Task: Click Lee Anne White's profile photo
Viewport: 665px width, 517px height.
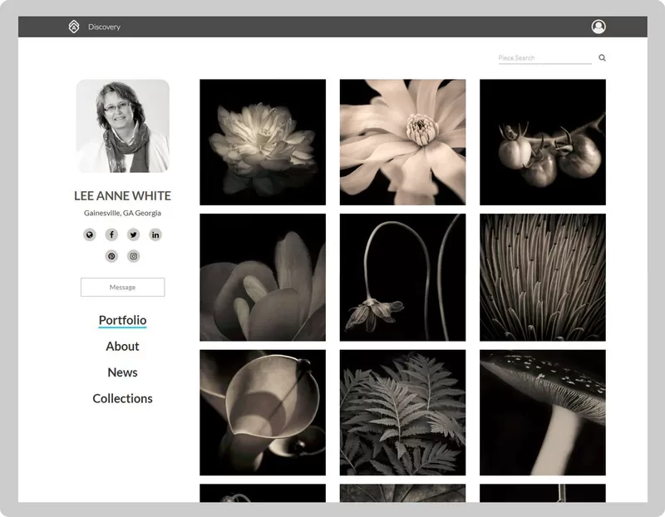Action: [x=122, y=126]
